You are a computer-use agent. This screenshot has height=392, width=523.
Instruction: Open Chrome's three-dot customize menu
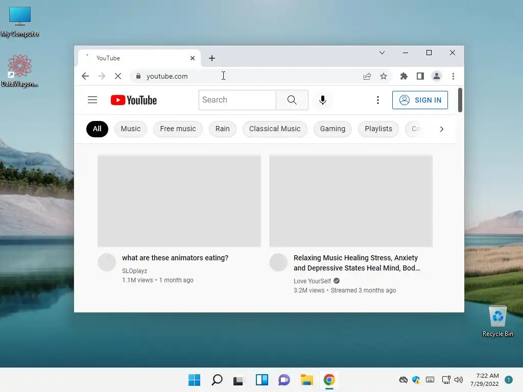(453, 77)
